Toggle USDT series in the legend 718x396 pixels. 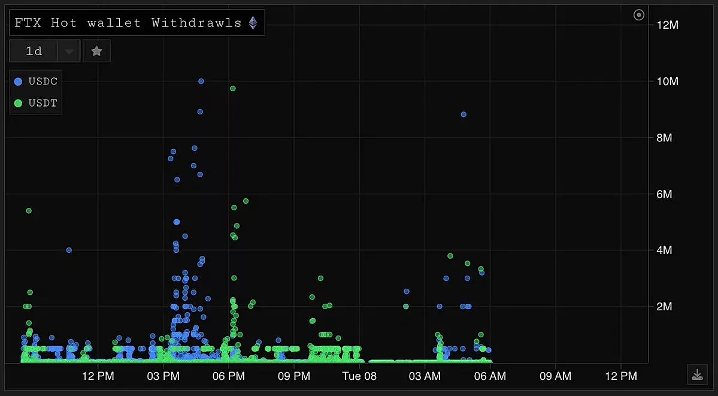tap(36, 103)
